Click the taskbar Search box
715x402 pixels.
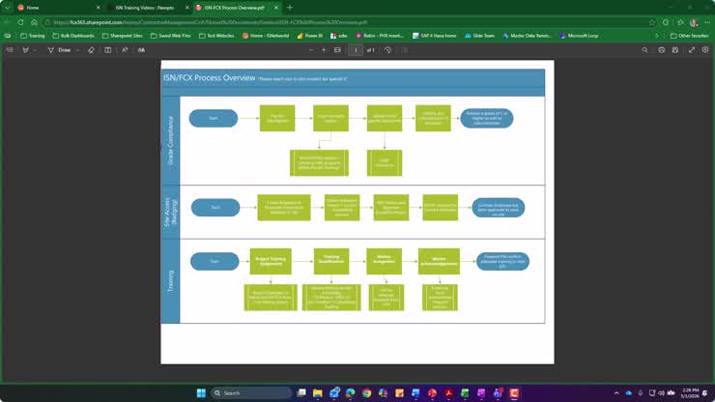click(251, 393)
